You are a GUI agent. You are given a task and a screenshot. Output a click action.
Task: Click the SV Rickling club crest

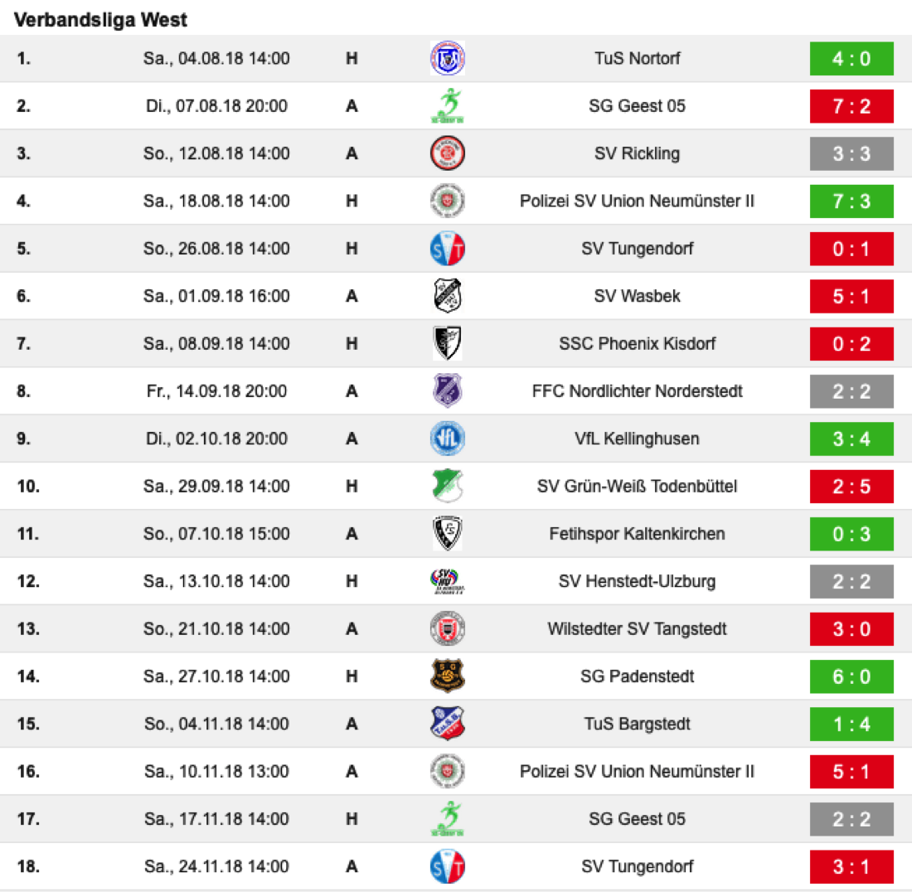coord(448,153)
